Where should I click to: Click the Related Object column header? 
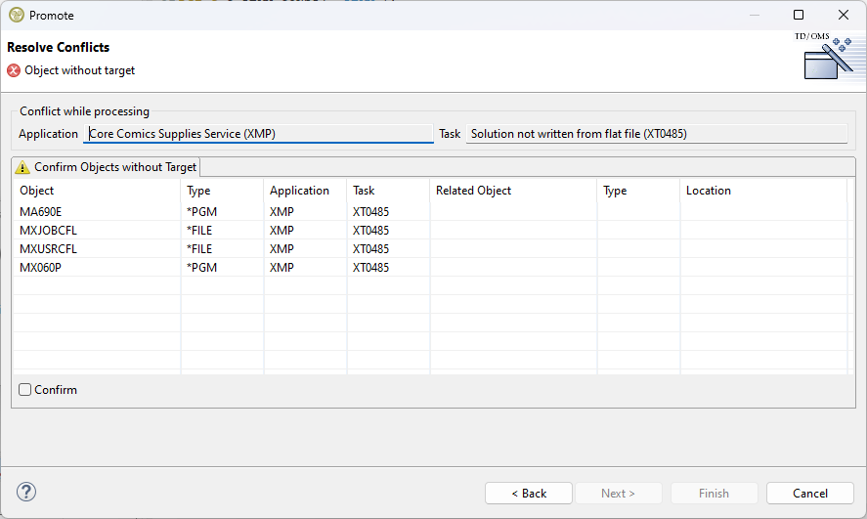(x=512, y=191)
